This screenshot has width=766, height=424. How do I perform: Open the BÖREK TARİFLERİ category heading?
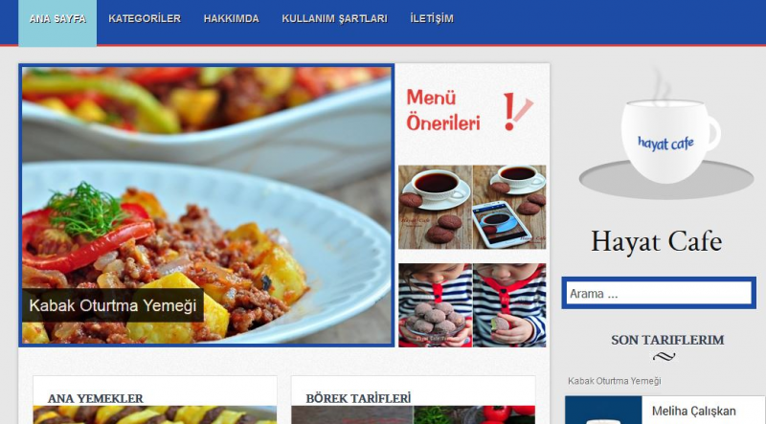tap(358, 398)
